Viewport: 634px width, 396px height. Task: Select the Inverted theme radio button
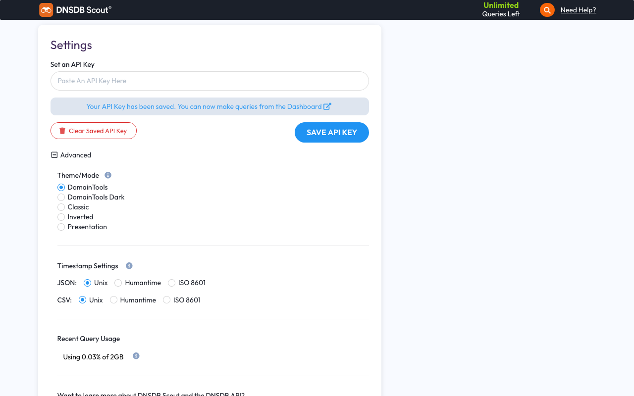point(61,217)
